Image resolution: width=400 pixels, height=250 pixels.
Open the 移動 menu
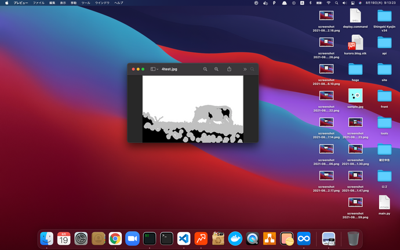74,3
